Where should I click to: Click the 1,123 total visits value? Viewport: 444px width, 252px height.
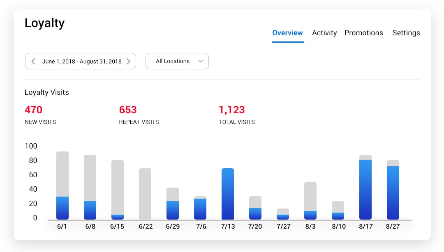click(x=232, y=110)
